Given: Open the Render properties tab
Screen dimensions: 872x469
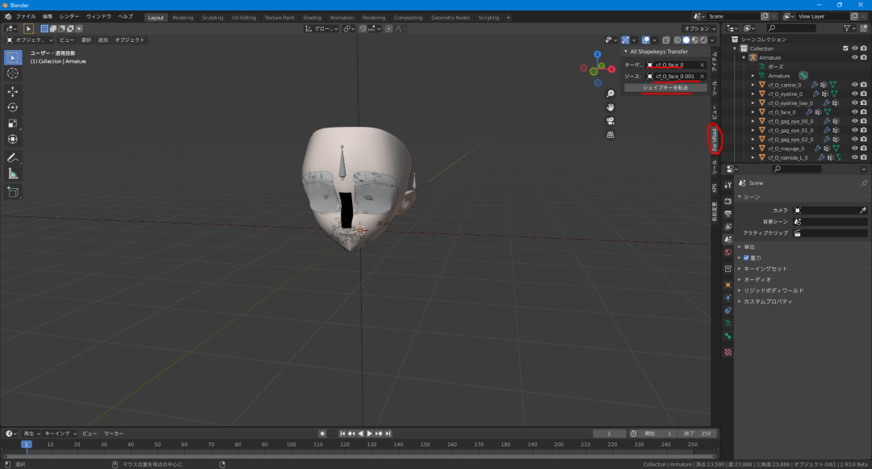Looking at the screenshot, I should 727,201.
